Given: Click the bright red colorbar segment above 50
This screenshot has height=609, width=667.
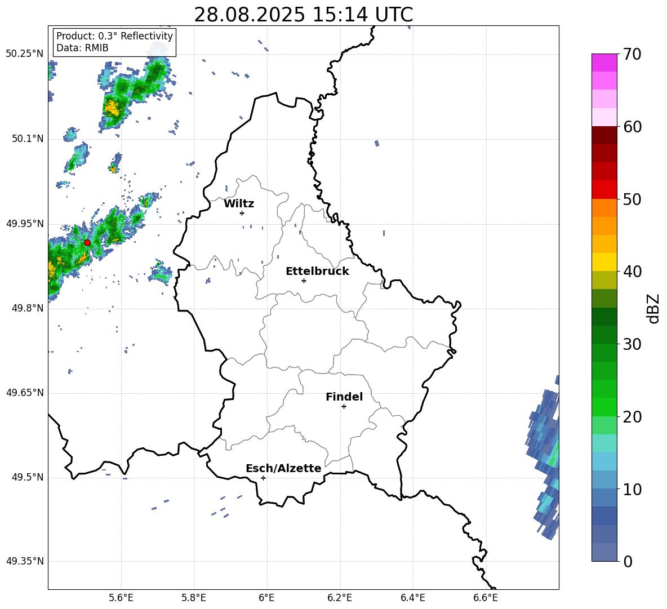Looking at the screenshot, I should coord(604,190).
